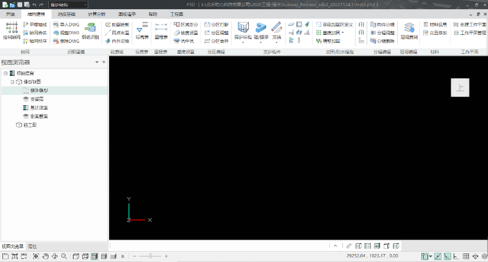This screenshot has height=262, width=488.
Task: Click the 分幅删除 frame delete tool
Action: coord(383,41)
